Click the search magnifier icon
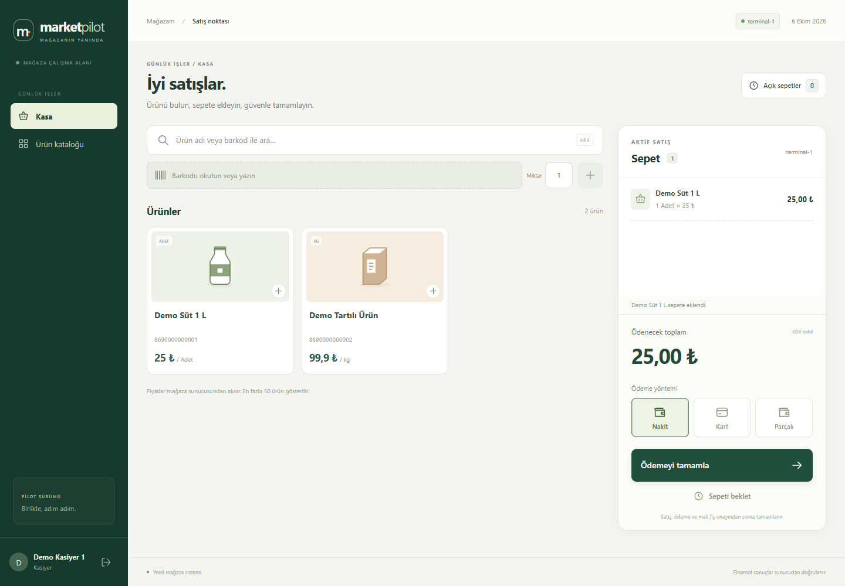The height and width of the screenshot is (586, 845). [163, 140]
